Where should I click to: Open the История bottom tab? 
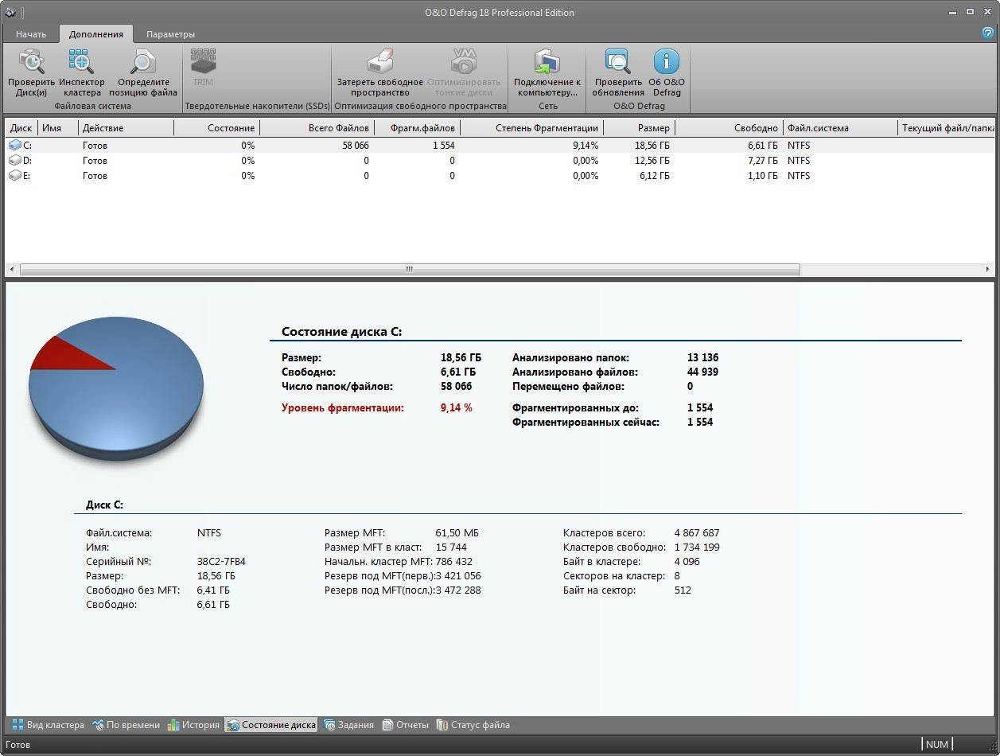point(193,725)
